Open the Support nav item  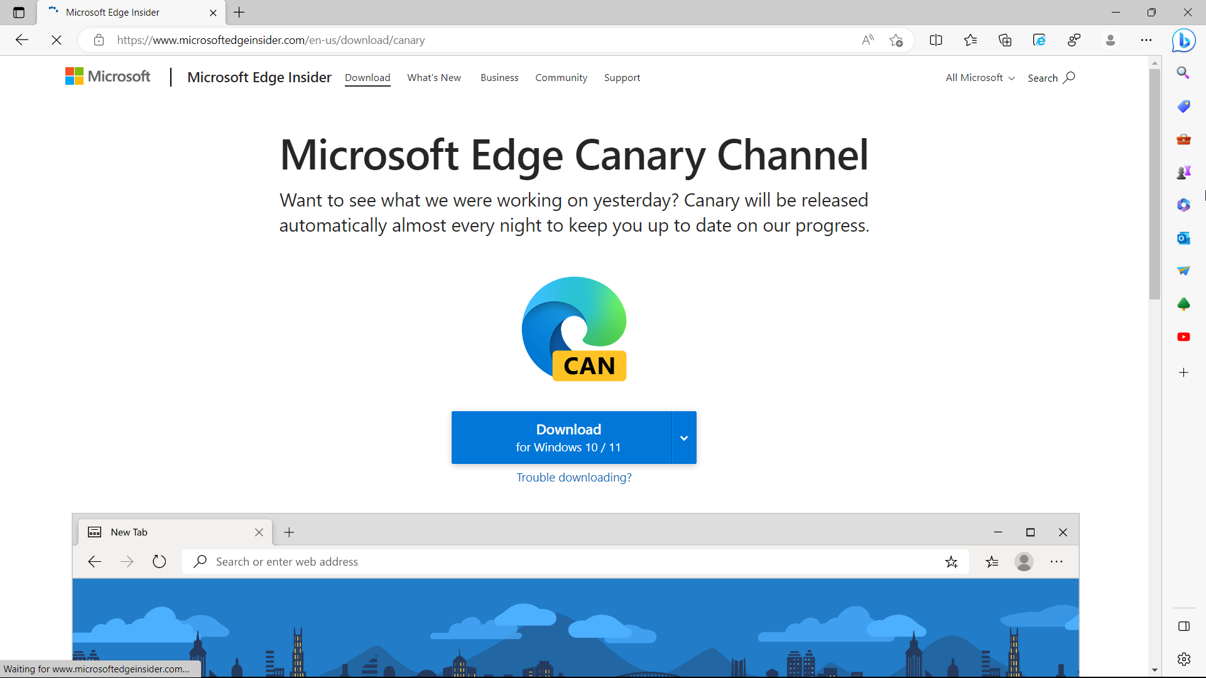click(x=622, y=78)
